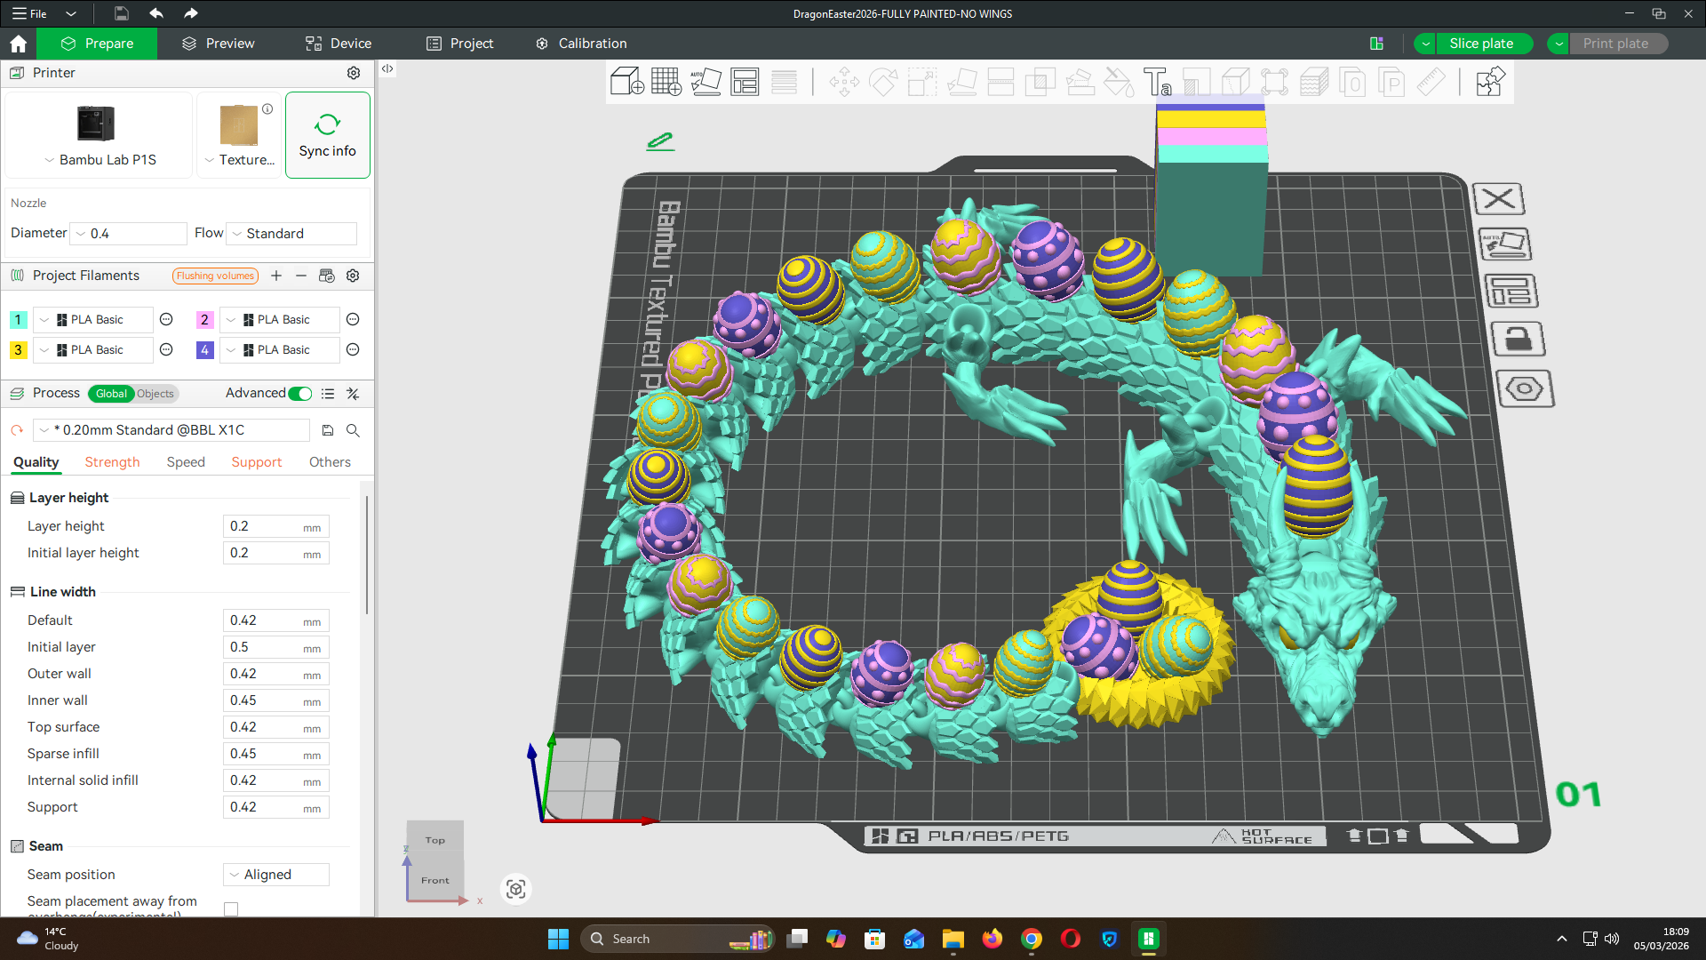Open filament 2 PLA Basic dropdown
Screen dimensions: 1706x960
[x=280, y=320]
